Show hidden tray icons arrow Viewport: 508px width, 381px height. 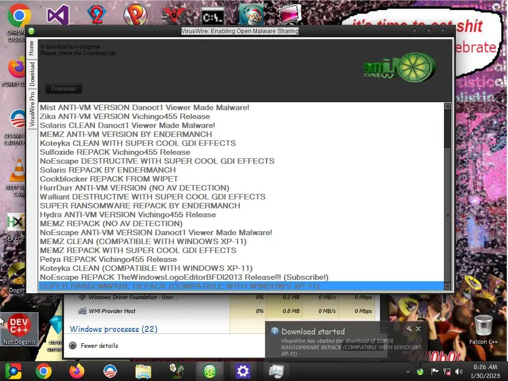click(x=408, y=372)
